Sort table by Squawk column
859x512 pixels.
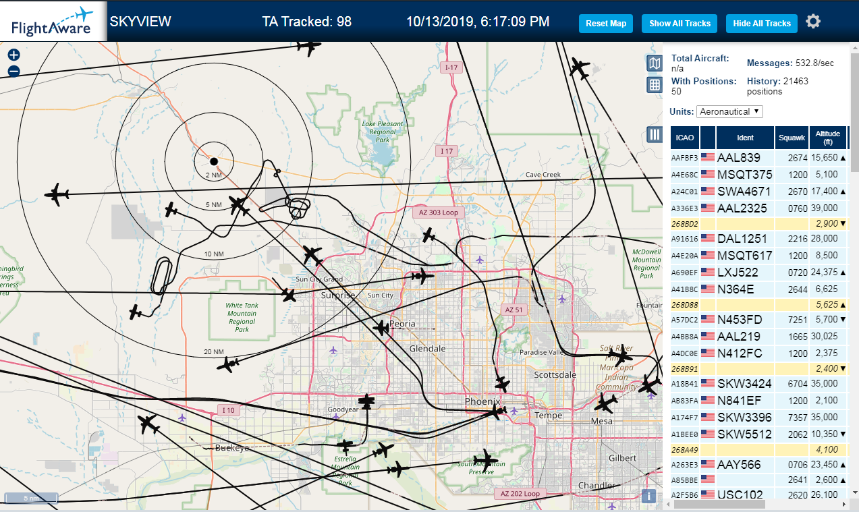792,138
